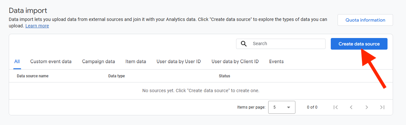Switch to User data by User ID tab
This screenshot has width=406, height=125.
179,61
